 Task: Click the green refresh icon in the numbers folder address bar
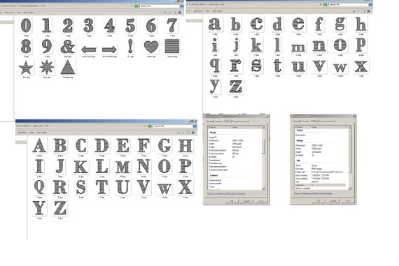coord(136,6)
